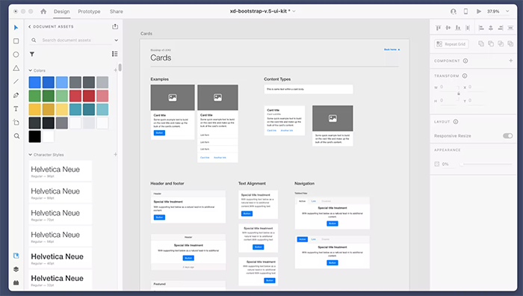Click the Repeat Grid button
The image size is (523, 296).
point(451,44)
